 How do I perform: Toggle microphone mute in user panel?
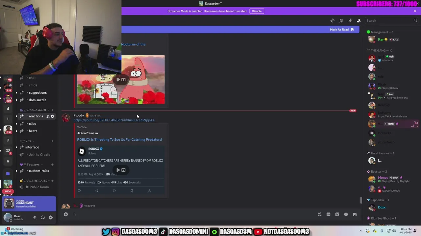[35, 217]
